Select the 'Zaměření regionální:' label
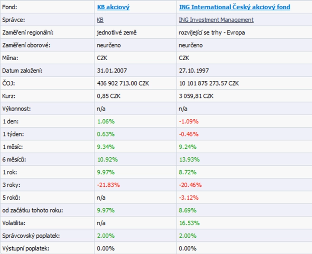Screen dimensions: 312x254 28,32
